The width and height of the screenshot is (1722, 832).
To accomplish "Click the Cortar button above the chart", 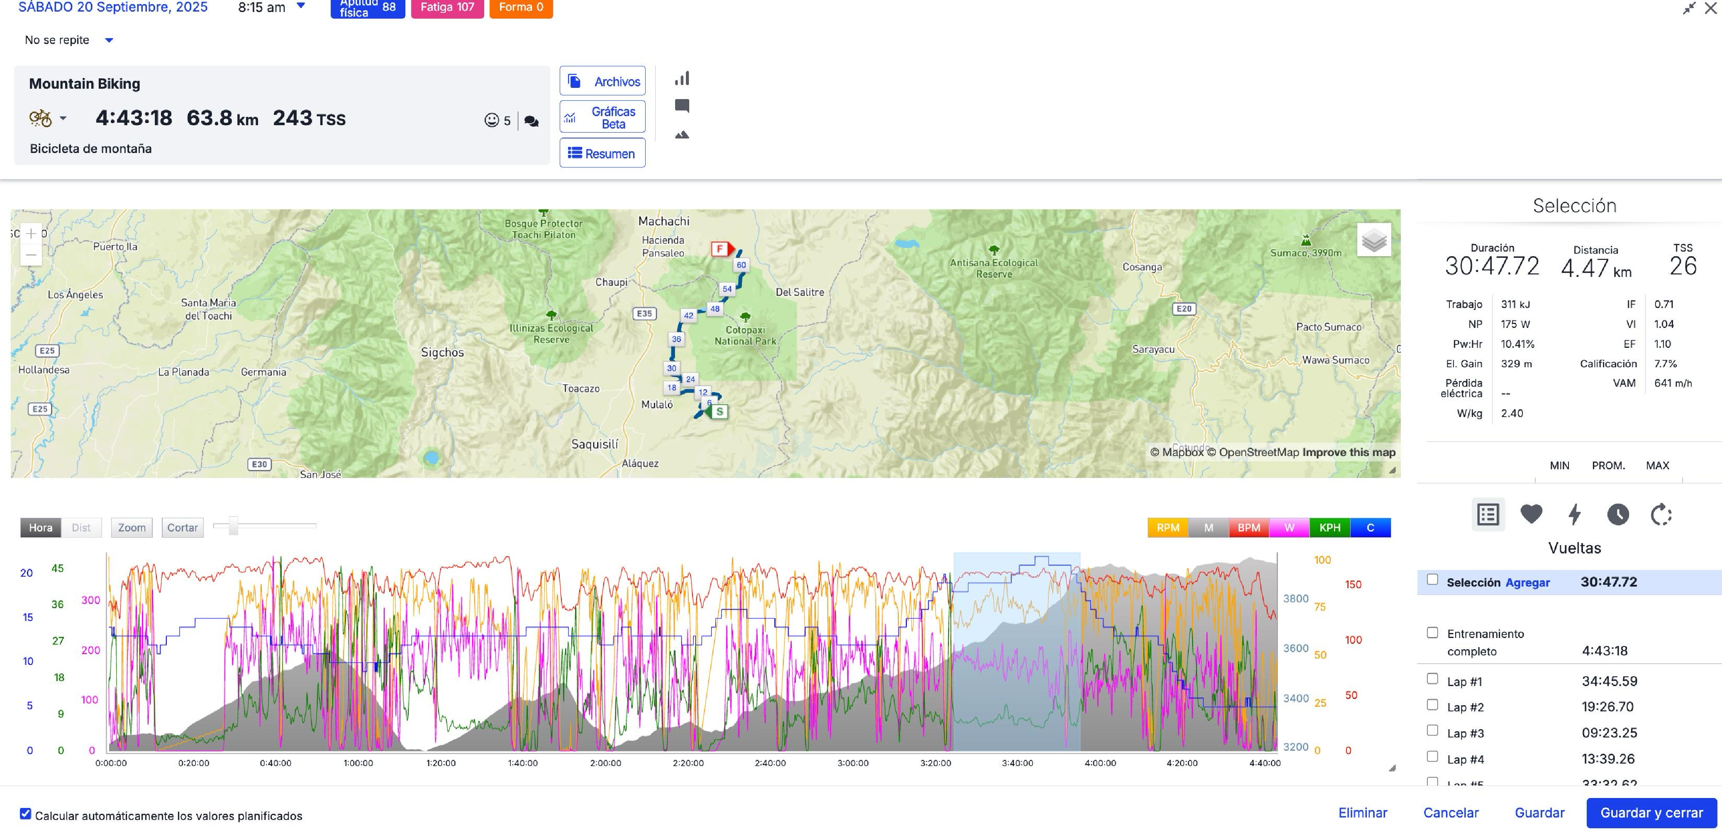I will coord(182,527).
